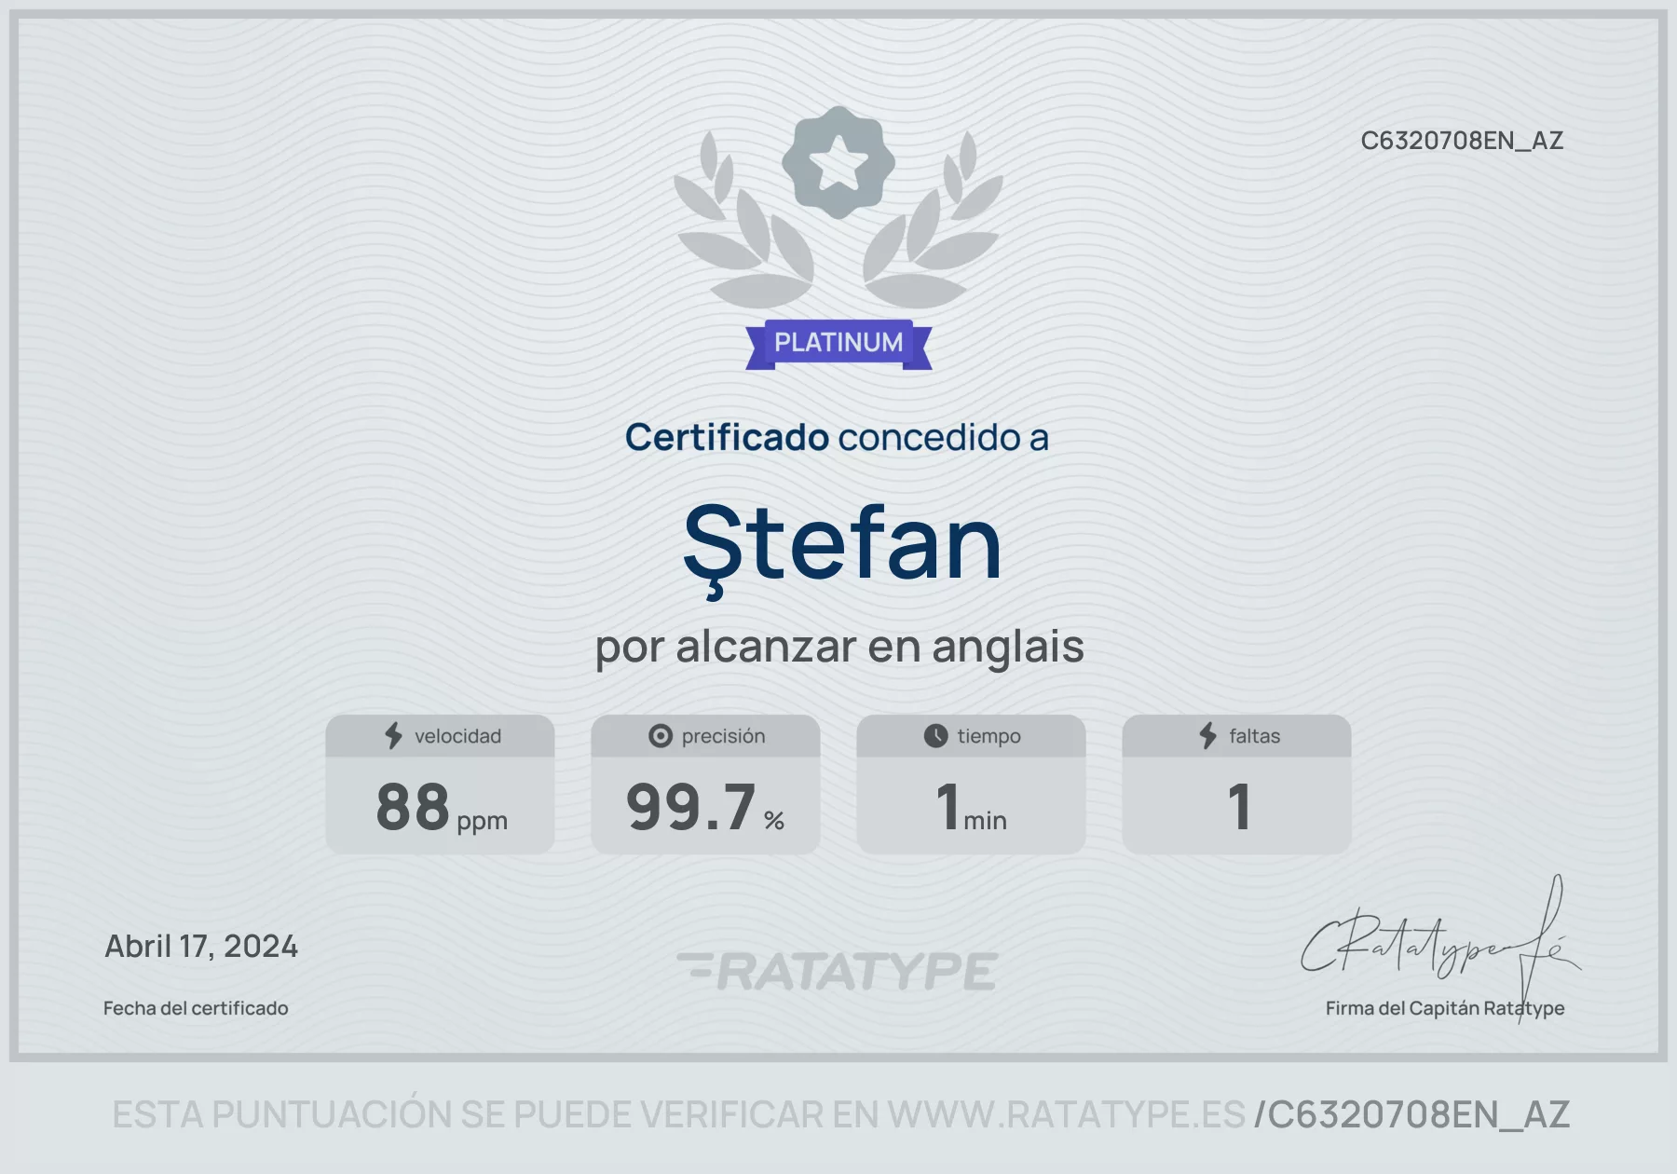
Task: Open the WWW.RATATYPE.ES verification link
Action: 1066,1114
